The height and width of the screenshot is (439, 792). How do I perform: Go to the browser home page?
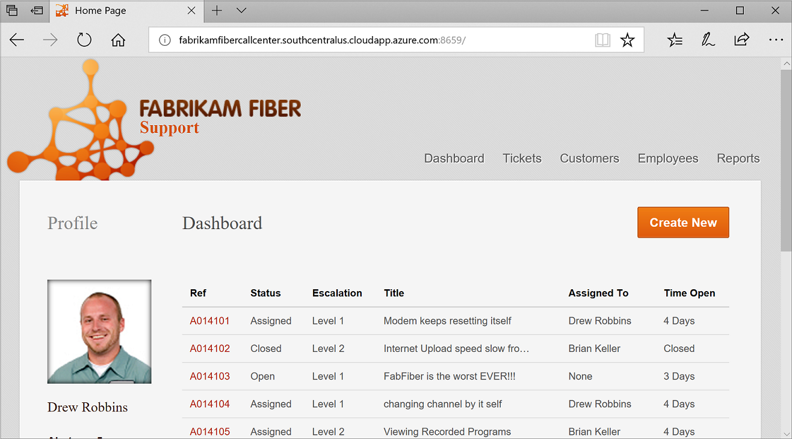point(118,40)
